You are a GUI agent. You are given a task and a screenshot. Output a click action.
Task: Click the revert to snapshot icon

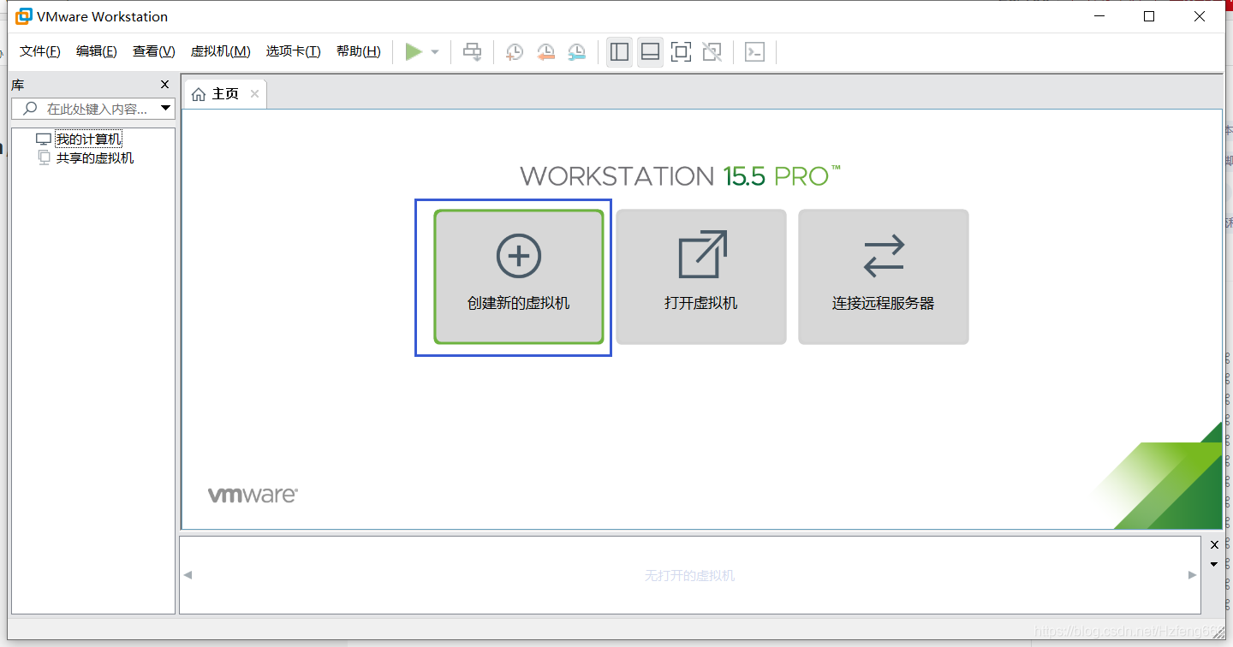click(x=545, y=52)
